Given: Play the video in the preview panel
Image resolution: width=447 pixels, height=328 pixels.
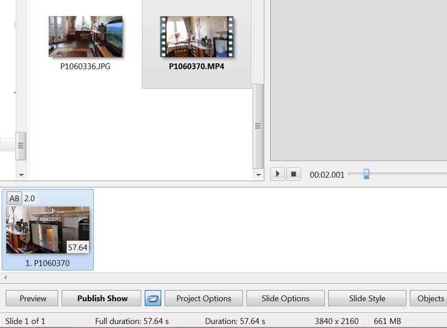Looking at the screenshot, I should click(277, 174).
